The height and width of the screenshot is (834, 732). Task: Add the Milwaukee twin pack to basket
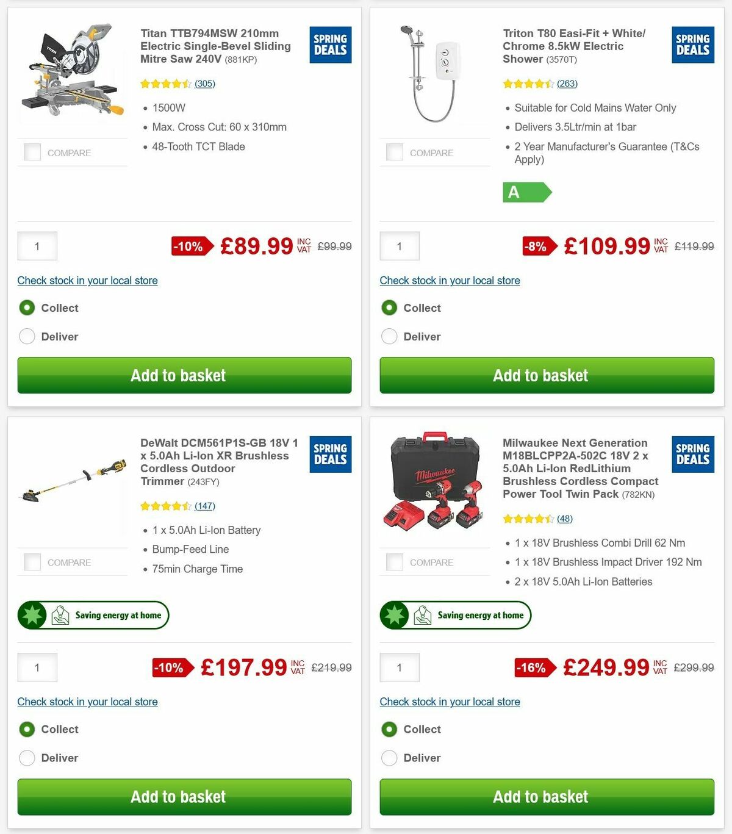[540, 797]
